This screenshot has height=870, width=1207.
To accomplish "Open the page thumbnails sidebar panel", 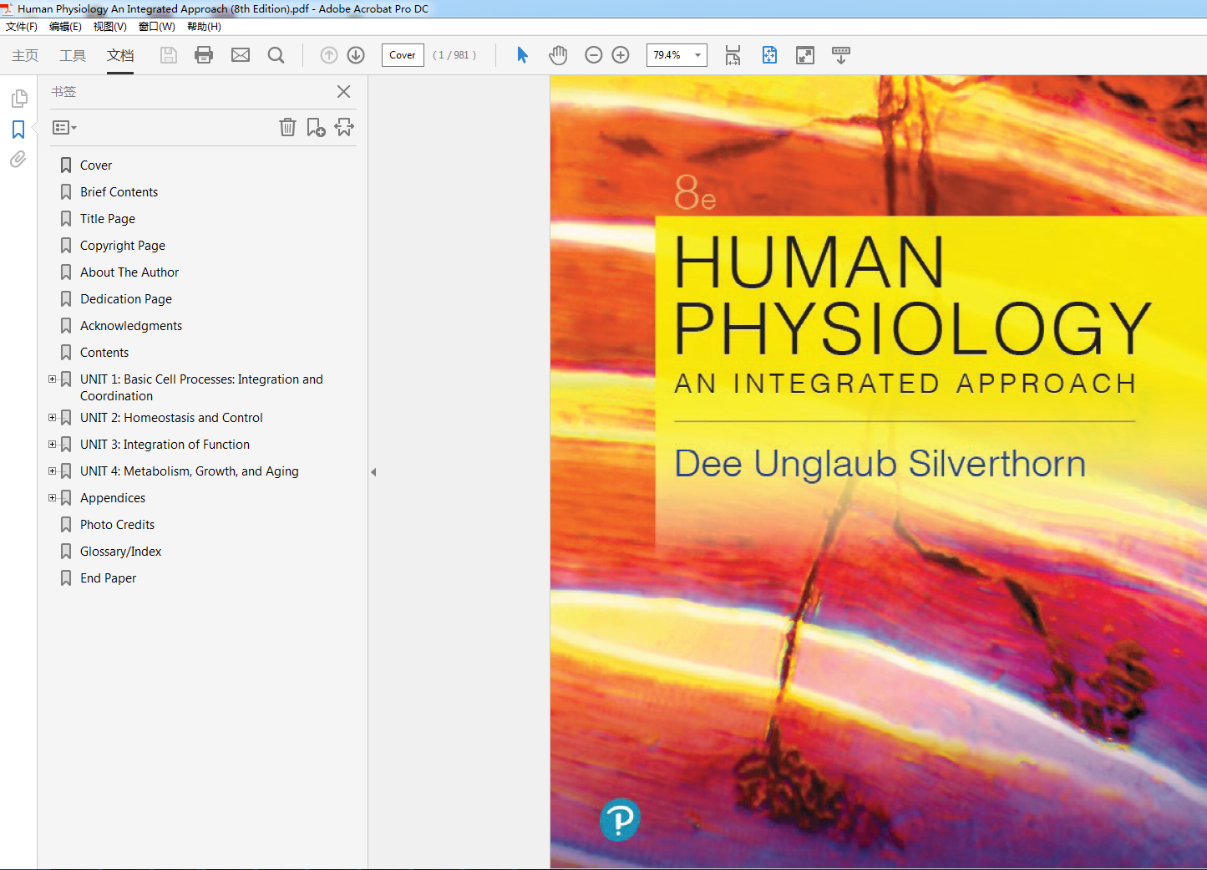I will [x=18, y=98].
